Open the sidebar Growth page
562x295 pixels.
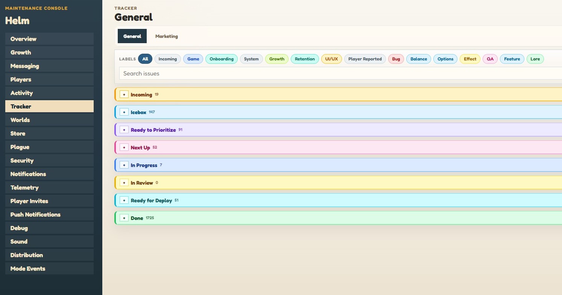coord(49,52)
